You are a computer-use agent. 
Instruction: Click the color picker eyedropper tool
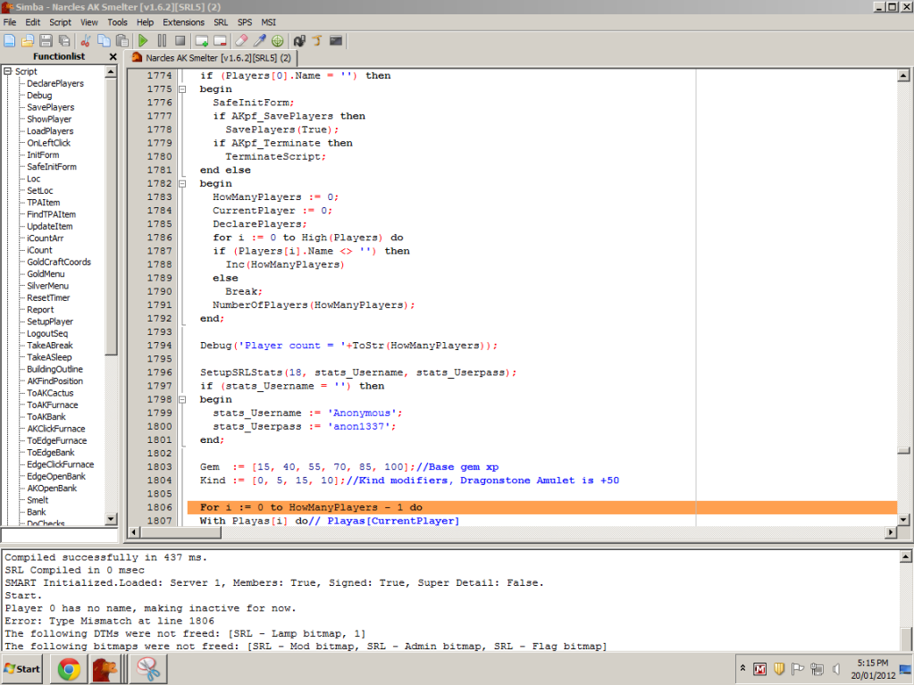259,40
